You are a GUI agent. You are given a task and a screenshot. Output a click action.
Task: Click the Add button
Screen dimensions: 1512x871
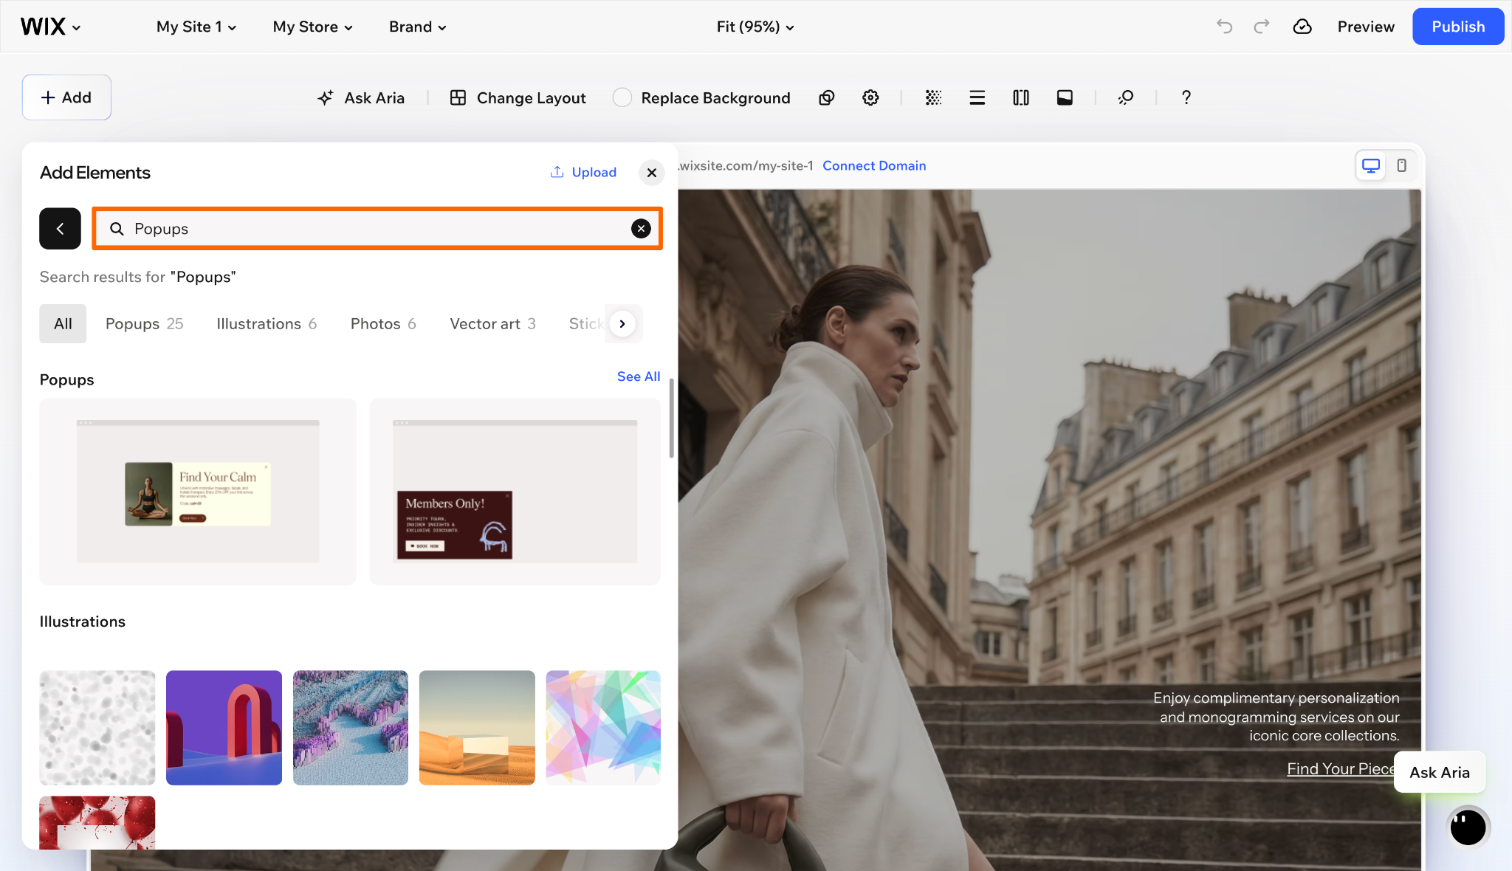66,97
